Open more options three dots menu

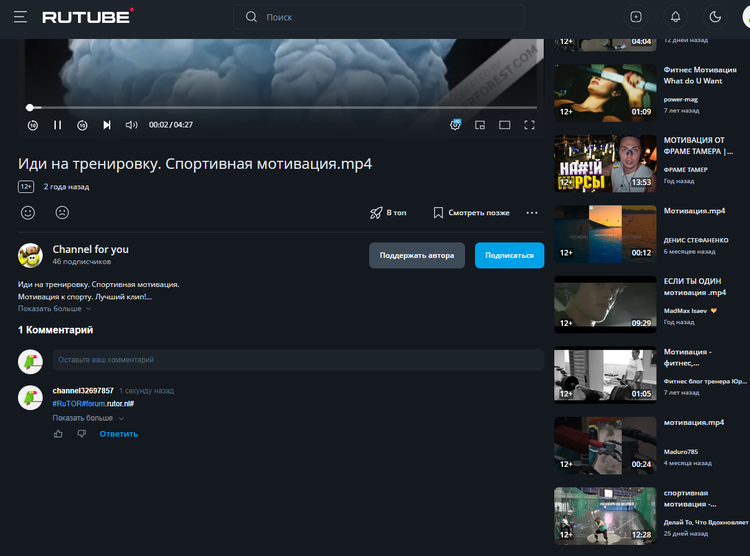click(532, 213)
